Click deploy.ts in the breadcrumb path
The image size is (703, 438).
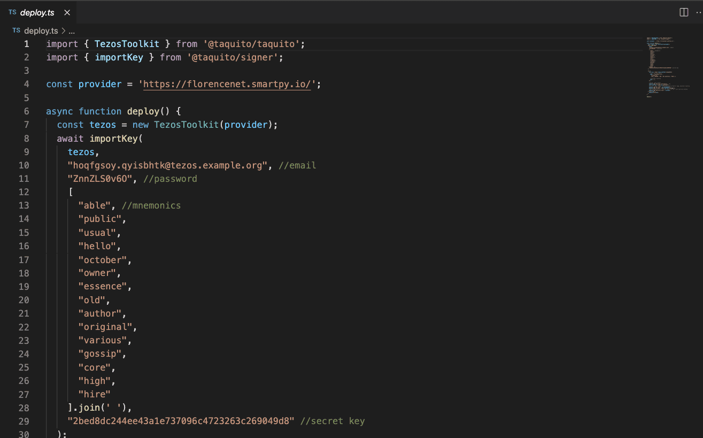[x=41, y=30]
